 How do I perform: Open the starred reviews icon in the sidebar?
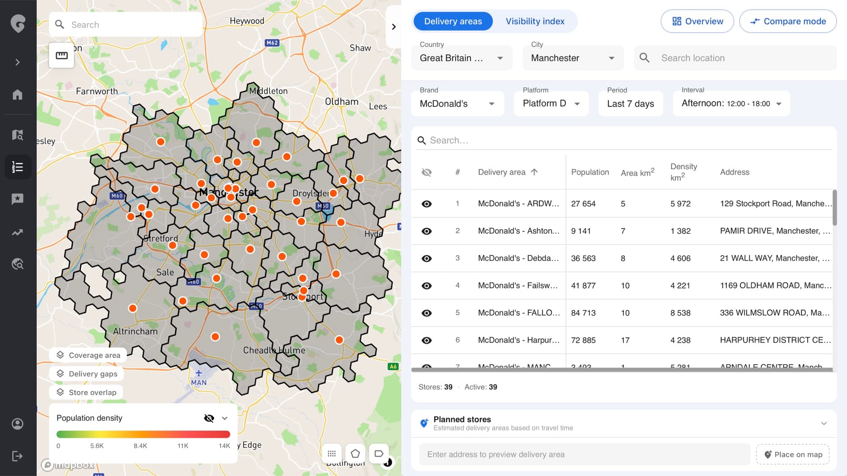pyautogui.click(x=17, y=199)
